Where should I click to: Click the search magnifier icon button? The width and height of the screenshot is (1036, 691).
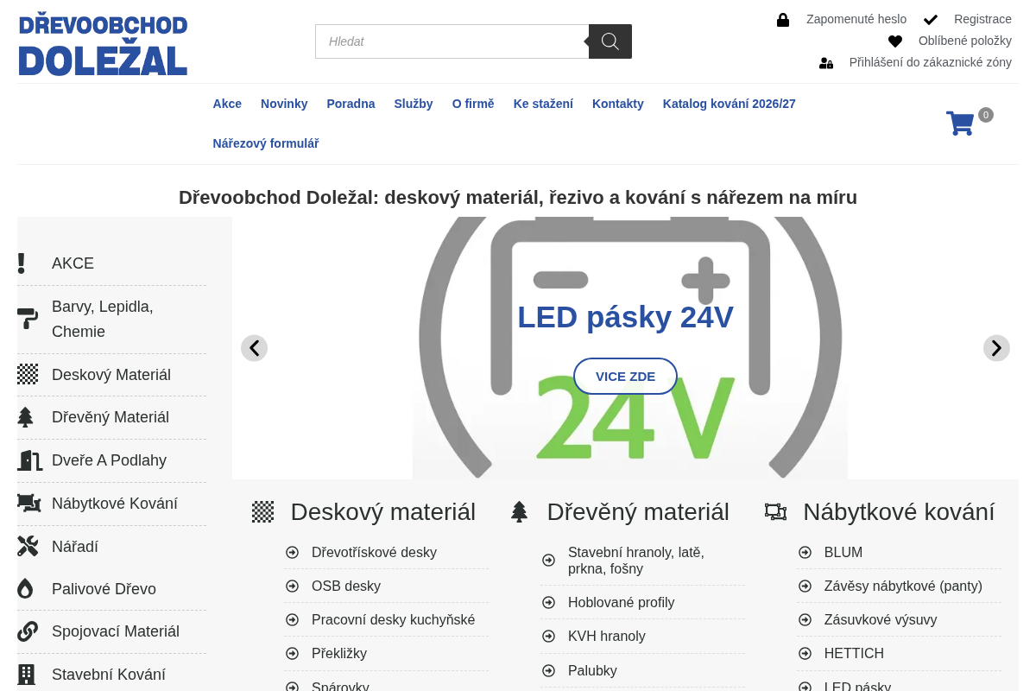[x=610, y=41]
